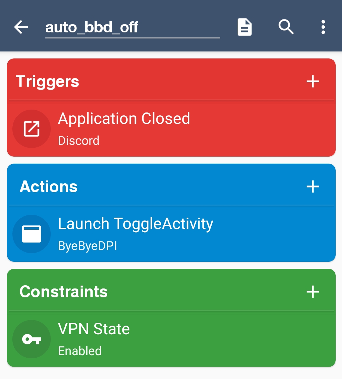Tap the Launch ToggleActivity window icon
This screenshot has width=342, height=379.
click(31, 234)
